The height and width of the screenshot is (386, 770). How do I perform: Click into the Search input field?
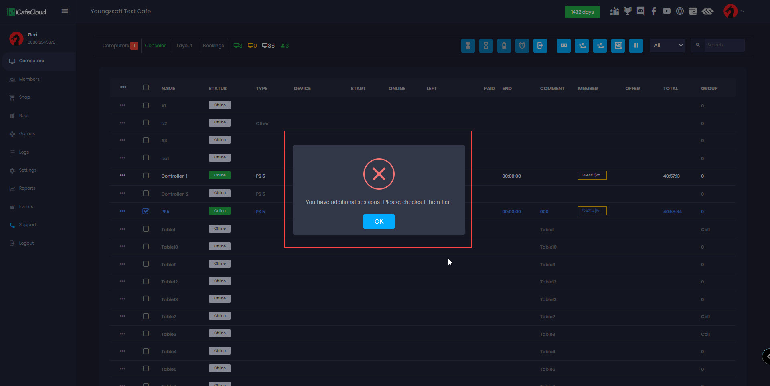pyautogui.click(x=724, y=45)
